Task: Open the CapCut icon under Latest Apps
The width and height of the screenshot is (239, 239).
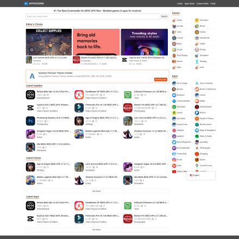Action: pyautogui.click(x=30, y=219)
